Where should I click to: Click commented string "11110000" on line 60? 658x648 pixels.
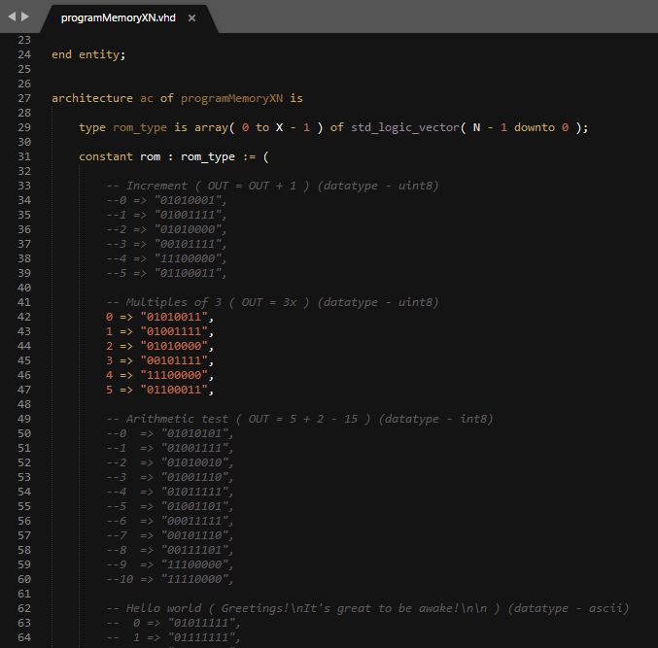coord(194,579)
